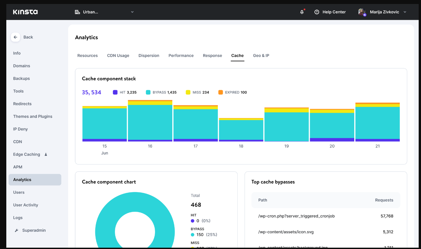This screenshot has width=421, height=249.
Task: Open Marija Zivkovic's profile avatar
Action: [x=362, y=12]
